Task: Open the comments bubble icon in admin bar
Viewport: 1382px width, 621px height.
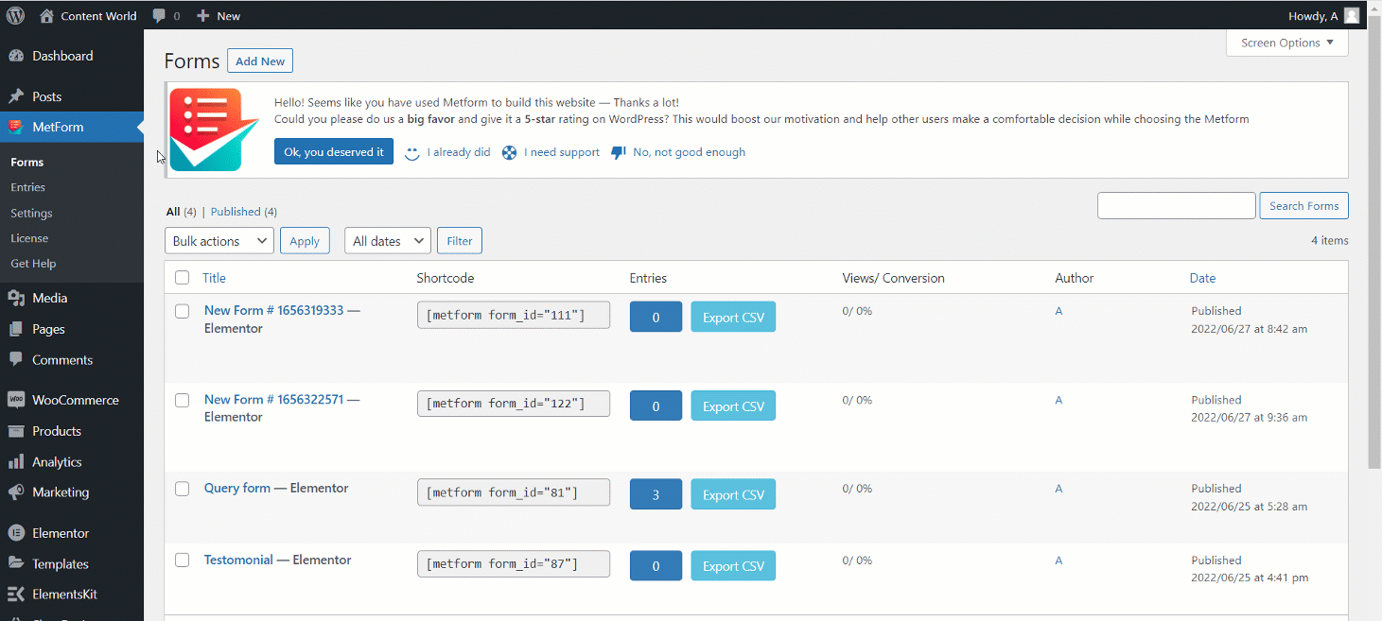Action: tap(159, 16)
